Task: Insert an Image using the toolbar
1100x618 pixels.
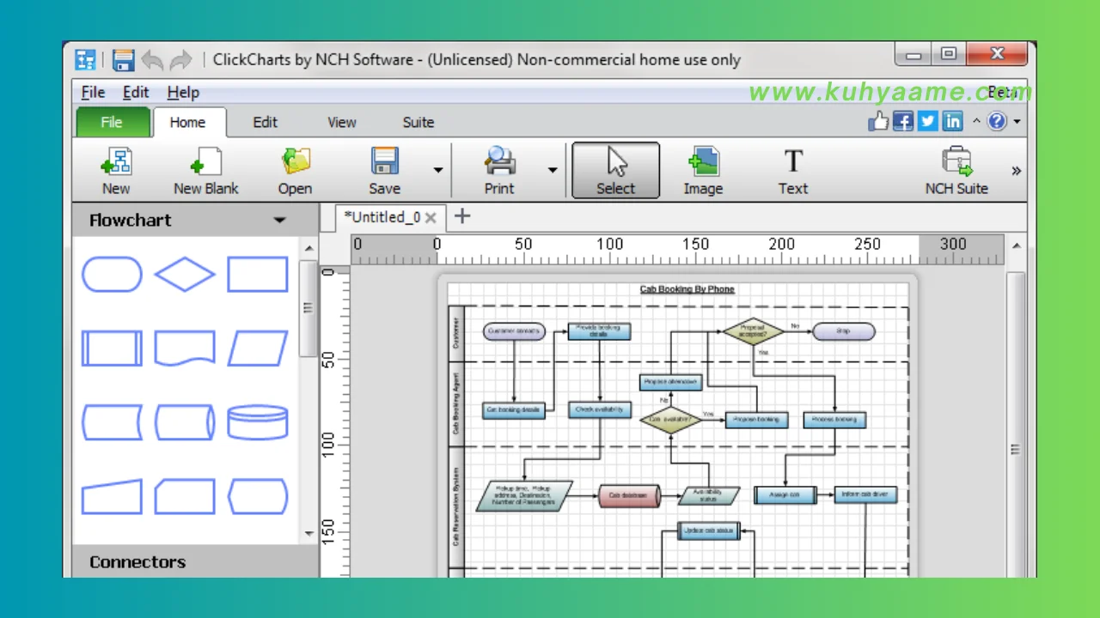Action: point(703,171)
